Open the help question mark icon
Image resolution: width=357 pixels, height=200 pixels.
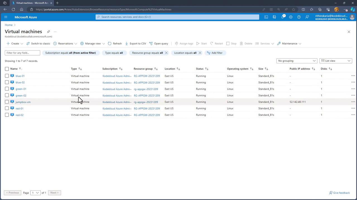click(299, 17)
